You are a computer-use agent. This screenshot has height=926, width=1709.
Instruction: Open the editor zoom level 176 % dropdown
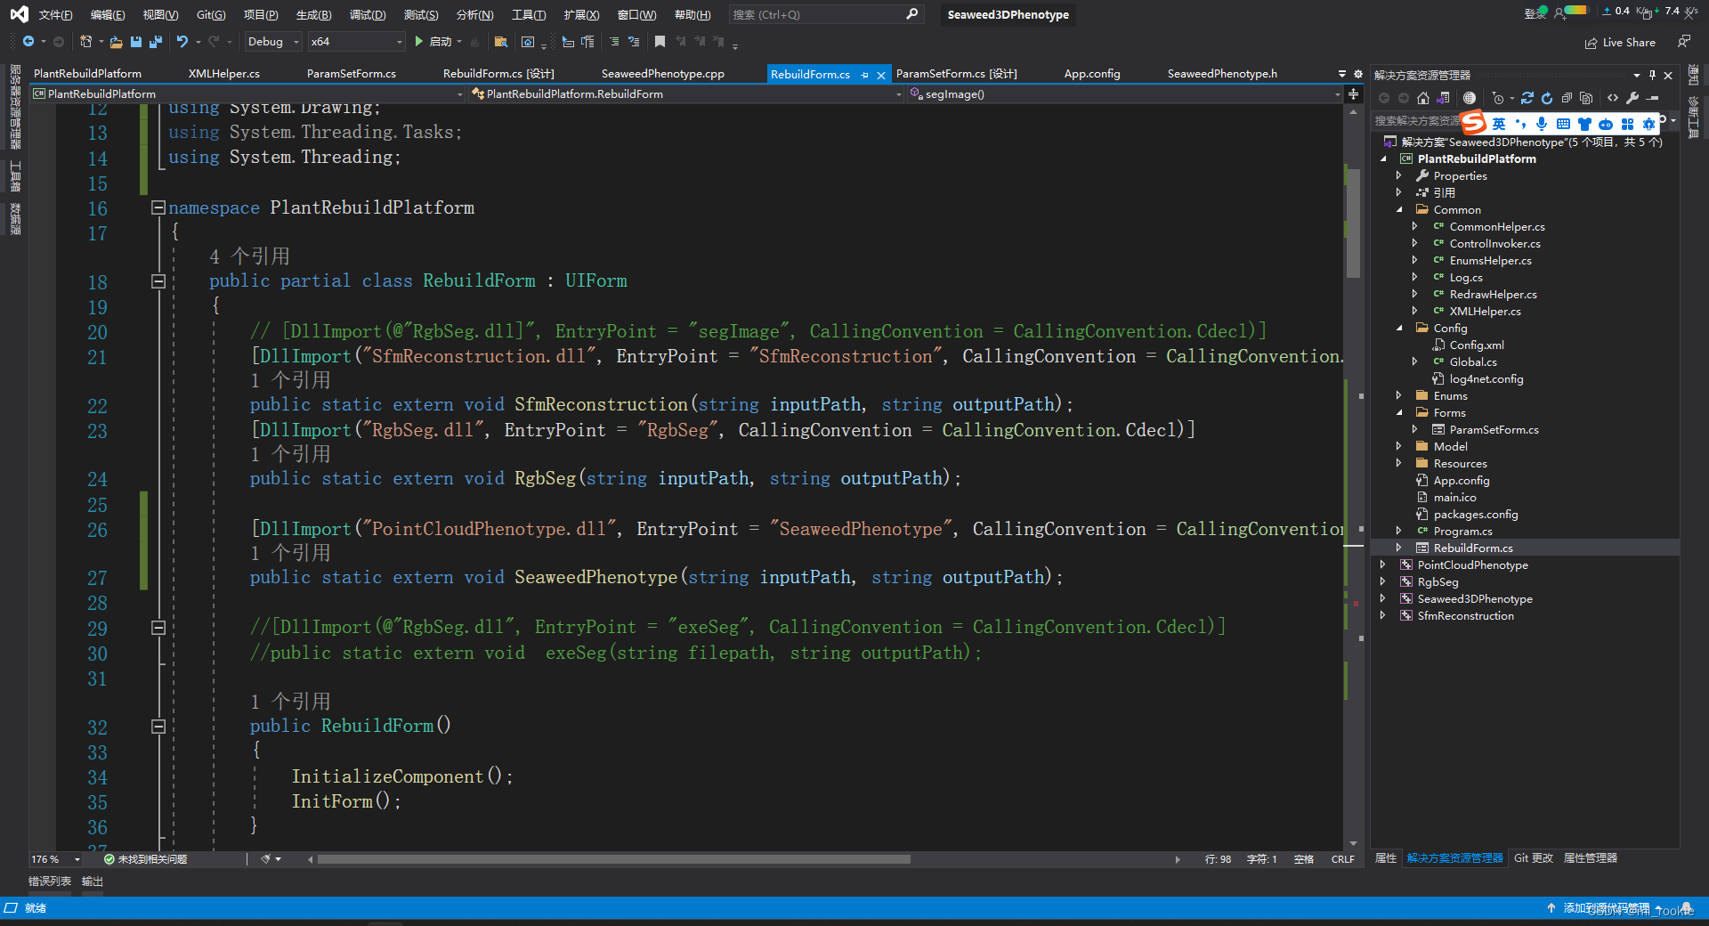pos(56,859)
